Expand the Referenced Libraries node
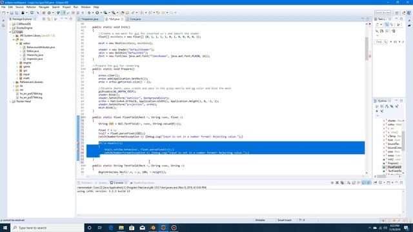Screen dimensions: 413x232 (14, 82)
